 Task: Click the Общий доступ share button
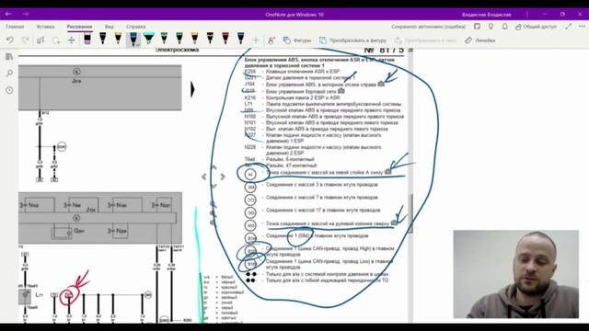click(x=536, y=27)
